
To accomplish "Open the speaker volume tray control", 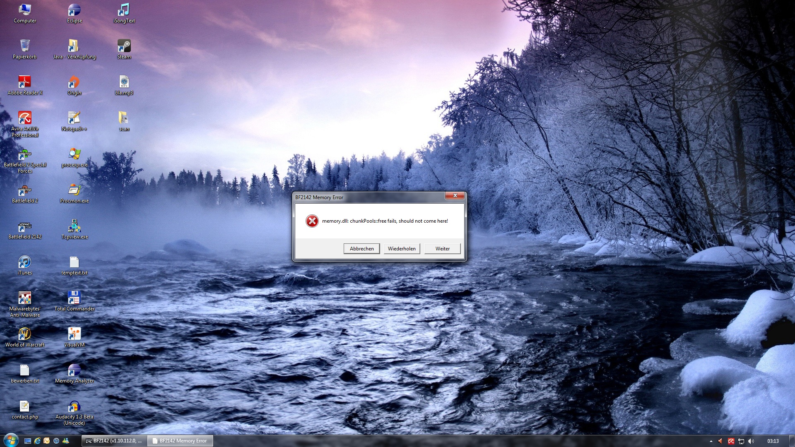I will 751,441.
